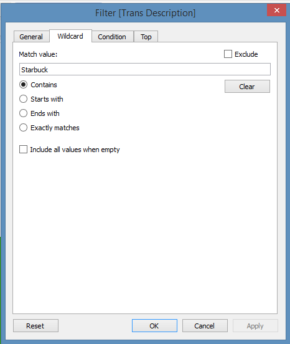Select the Wildcard tab
The width and height of the screenshot is (290, 344).
[70, 36]
